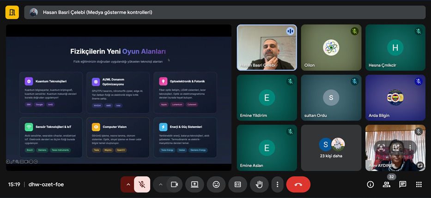This screenshot has width=431, height=198.
Task: Open the activities grid panel
Action: click(x=419, y=184)
